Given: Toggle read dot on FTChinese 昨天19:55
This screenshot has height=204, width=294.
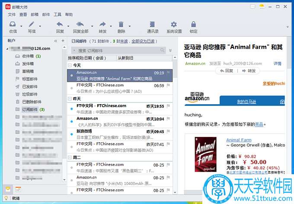Looking at the screenshot, I should [72, 109].
